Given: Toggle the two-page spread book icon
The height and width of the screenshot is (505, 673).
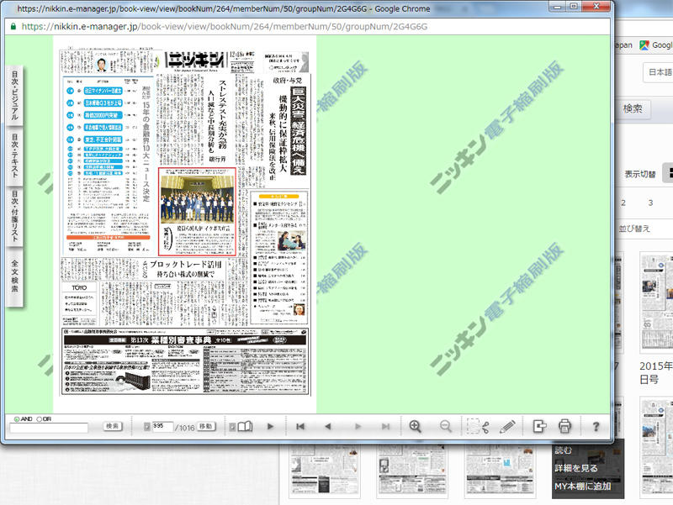Looking at the screenshot, I should coord(245,427).
